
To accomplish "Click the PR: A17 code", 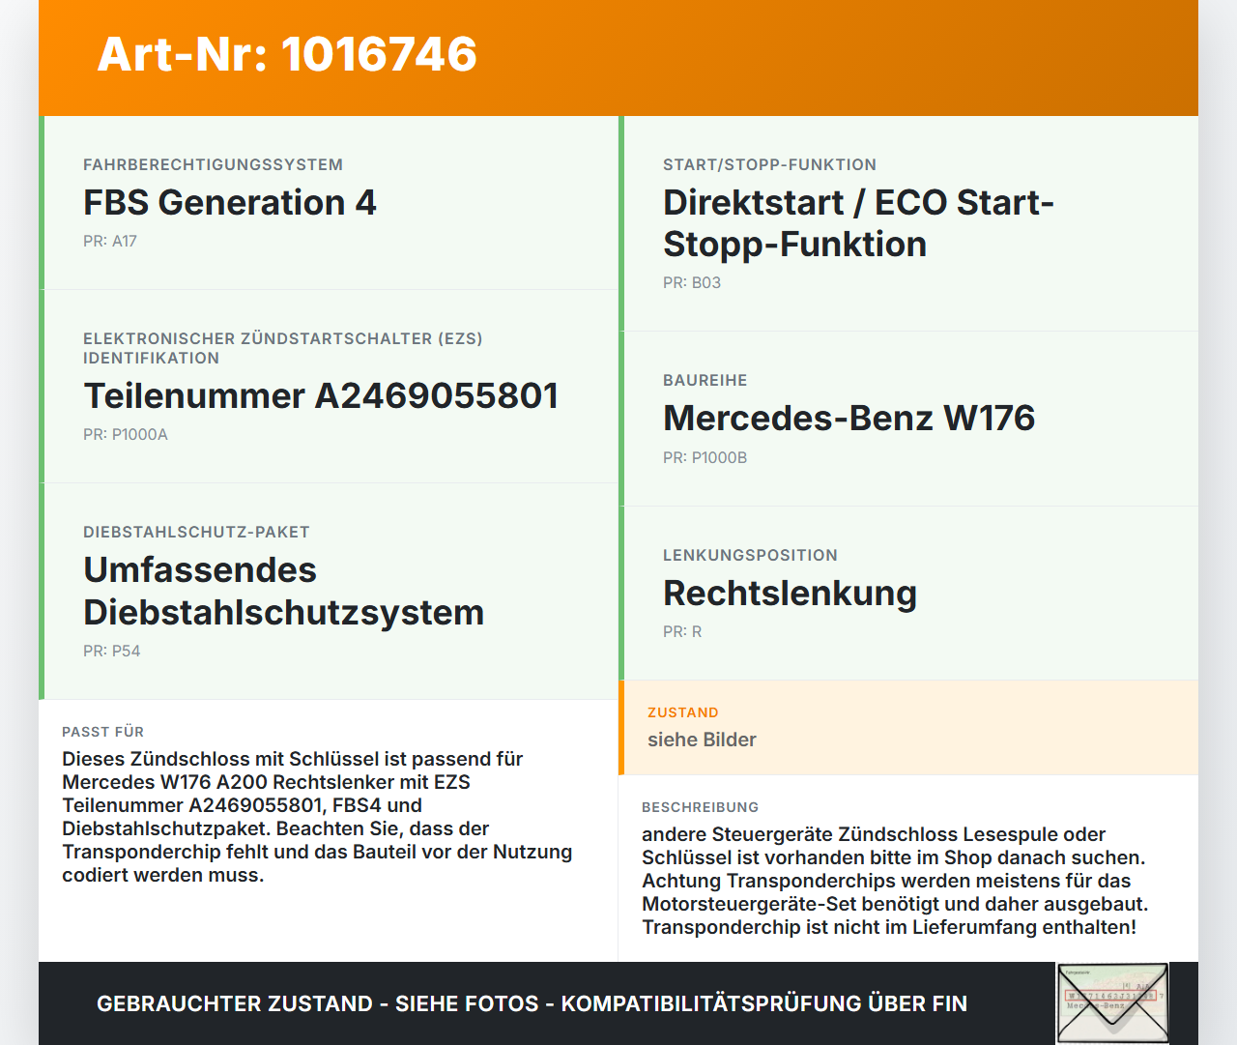I will (110, 241).
